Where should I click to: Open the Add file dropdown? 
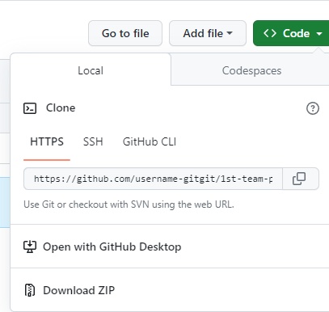click(208, 33)
